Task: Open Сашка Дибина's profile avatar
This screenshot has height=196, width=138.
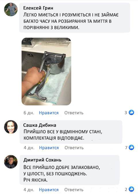Action: (x=11, y=127)
